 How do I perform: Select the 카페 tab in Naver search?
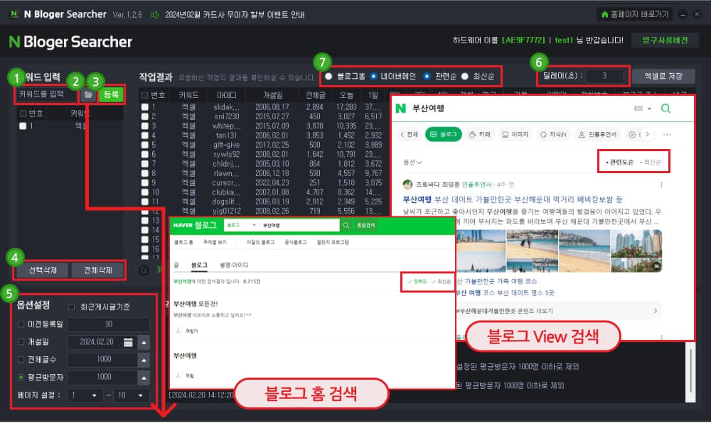[480, 134]
